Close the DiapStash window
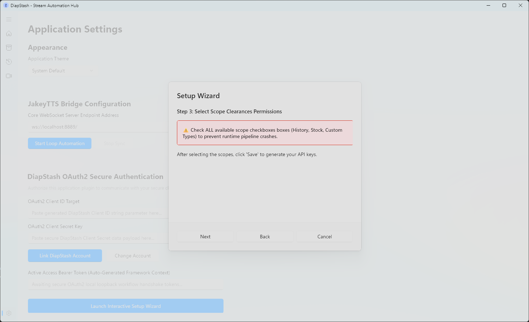 click(x=521, y=5)
